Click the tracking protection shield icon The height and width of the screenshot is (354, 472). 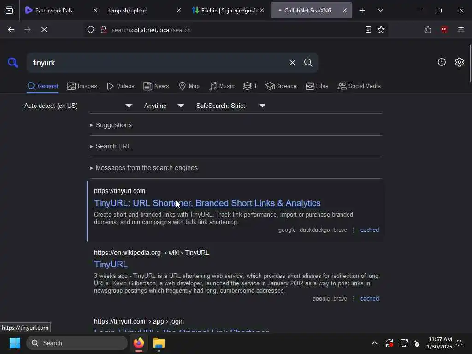coord(91,29)
